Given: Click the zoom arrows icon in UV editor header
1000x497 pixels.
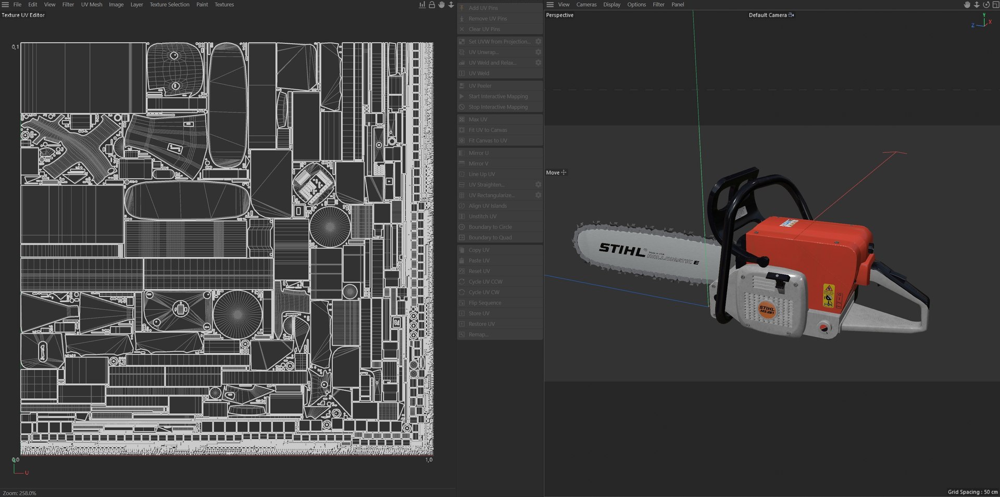Looking at the screenshot, I should tap(451, 5).
